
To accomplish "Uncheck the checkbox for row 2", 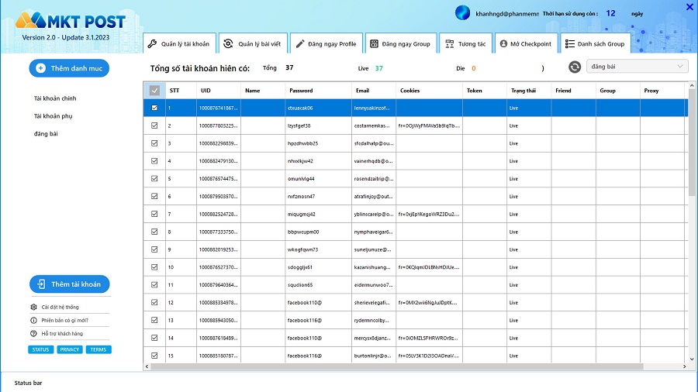I will 154,126.
